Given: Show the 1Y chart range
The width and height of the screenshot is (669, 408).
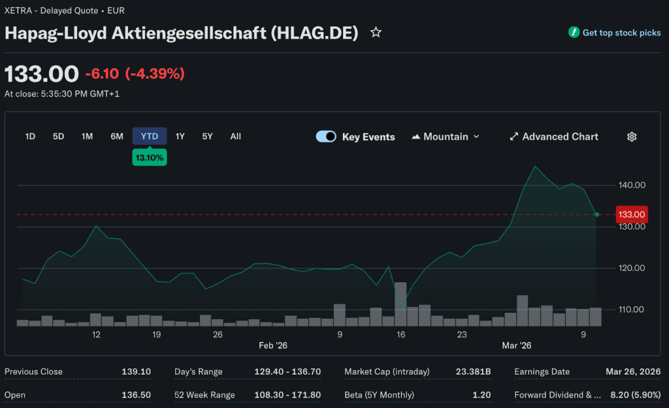Looking at the screenshot, I should tap(180, 136).
